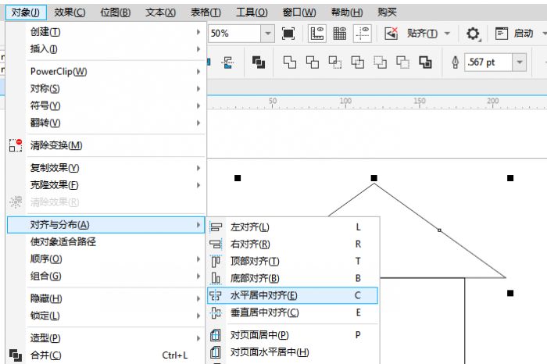Viewport: 547px width, 364px height.
Task: Open the 表格 menu
Action: click(206, 12)
